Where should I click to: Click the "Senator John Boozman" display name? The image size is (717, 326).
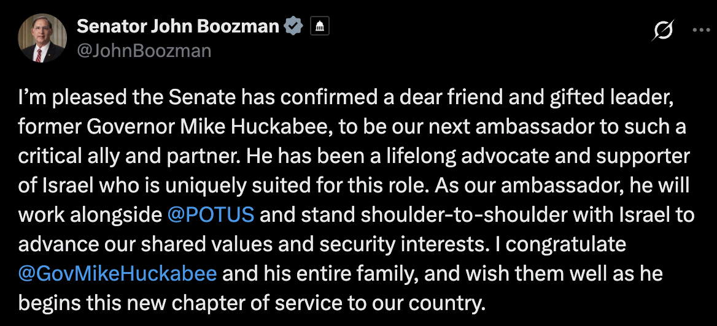pyautogui.click(x=178, y=26)
